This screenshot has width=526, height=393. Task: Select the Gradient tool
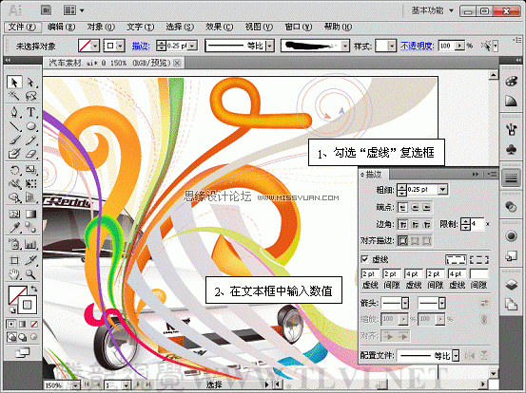pyautogui.click(x=30, y=214)
